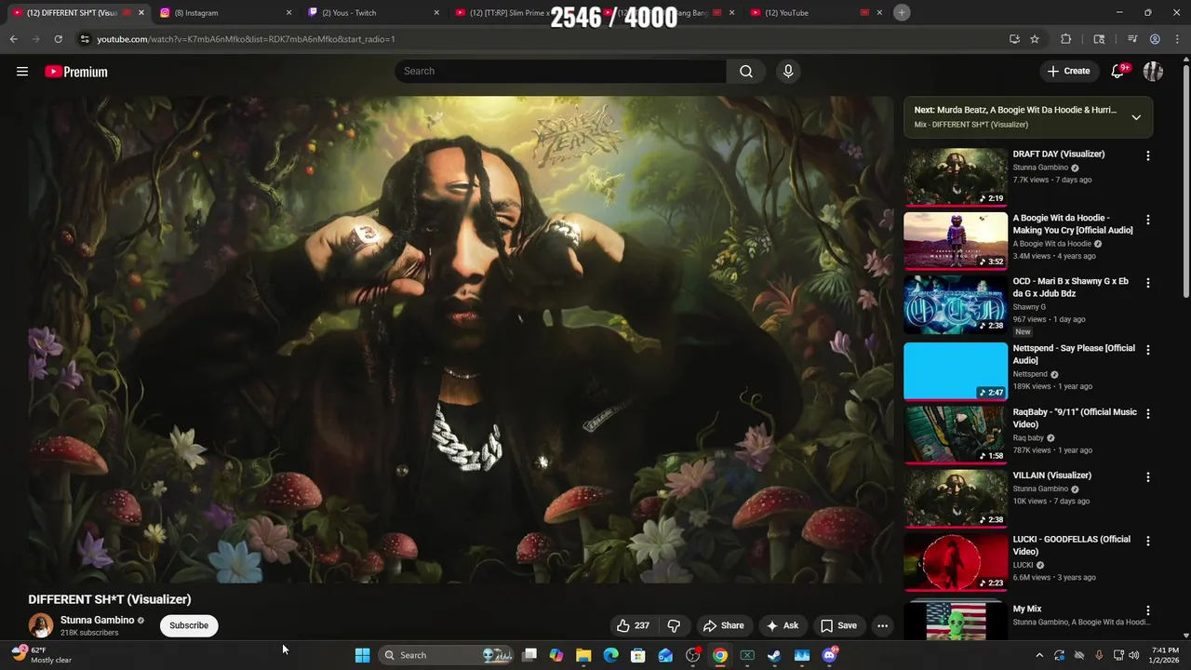Viewport: 1191px width, 670px height.
Task: Bookmark this page with the star icon
Action: pyautogui.click(x=1035, y=39)
